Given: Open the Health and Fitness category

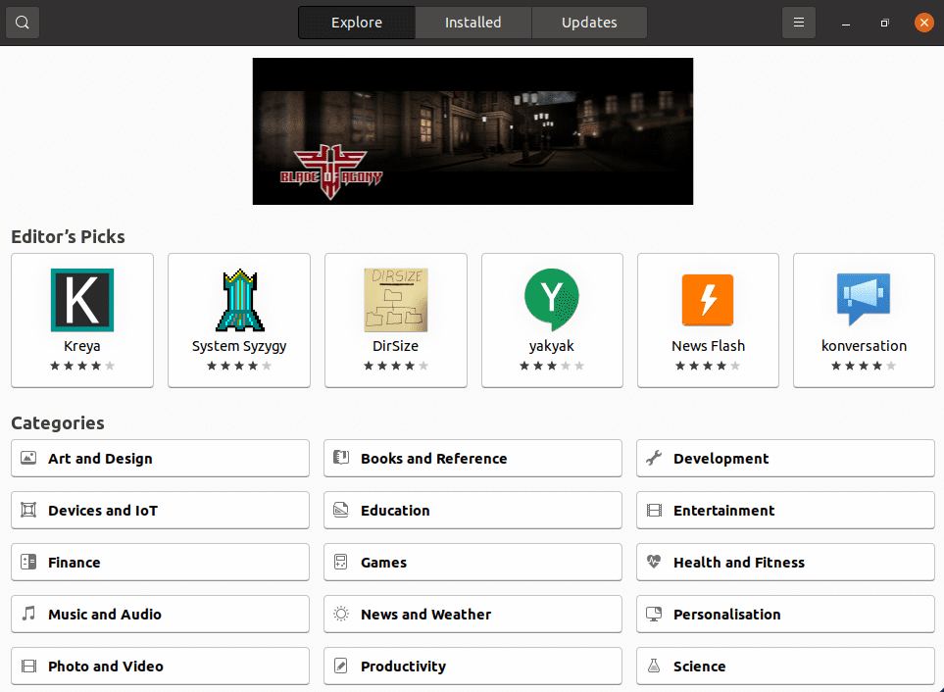Looking at the screenshot, I should pyautogui.click(x=785, y=562).
